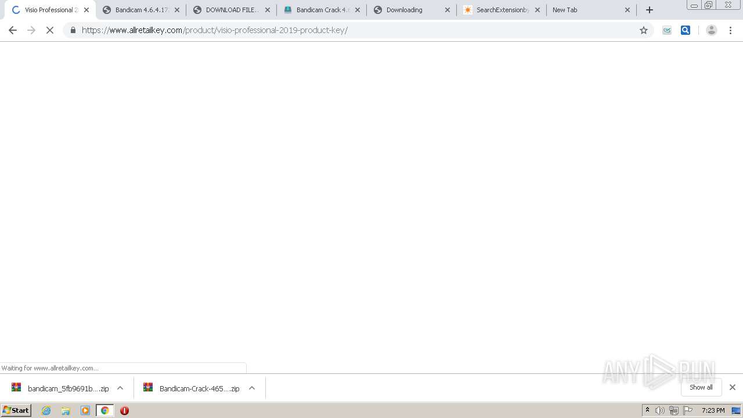Expand options for bandicam_5fb9691b download
The height and width of the screenshot is (418, 743).
(x=120, y=388)
